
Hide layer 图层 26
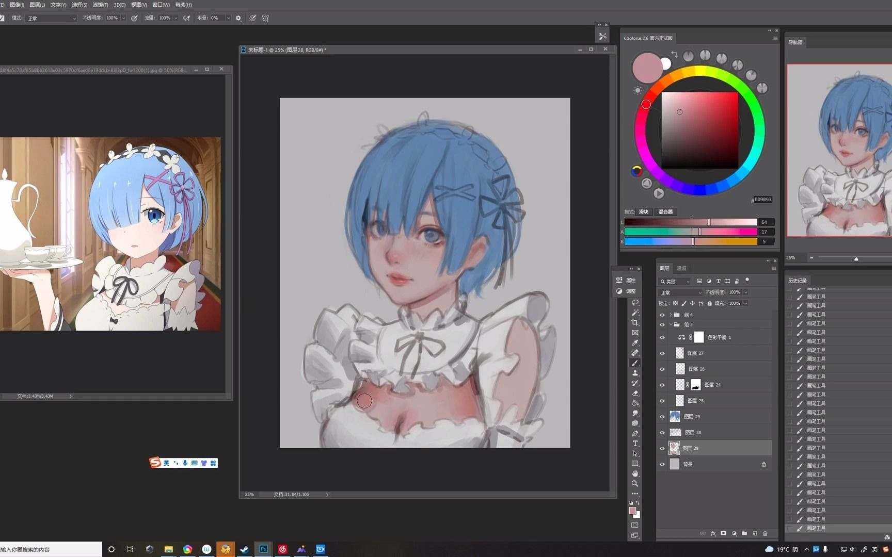click(662, 369)
